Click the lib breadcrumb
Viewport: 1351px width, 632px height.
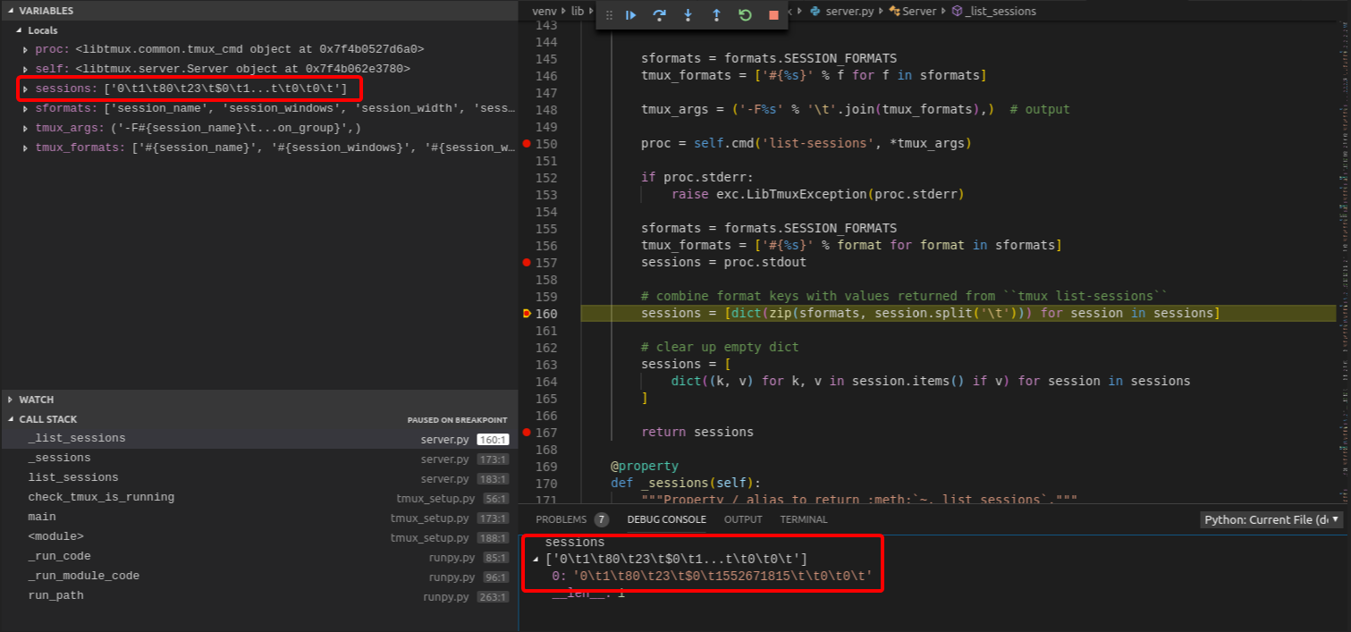(577, 11)
